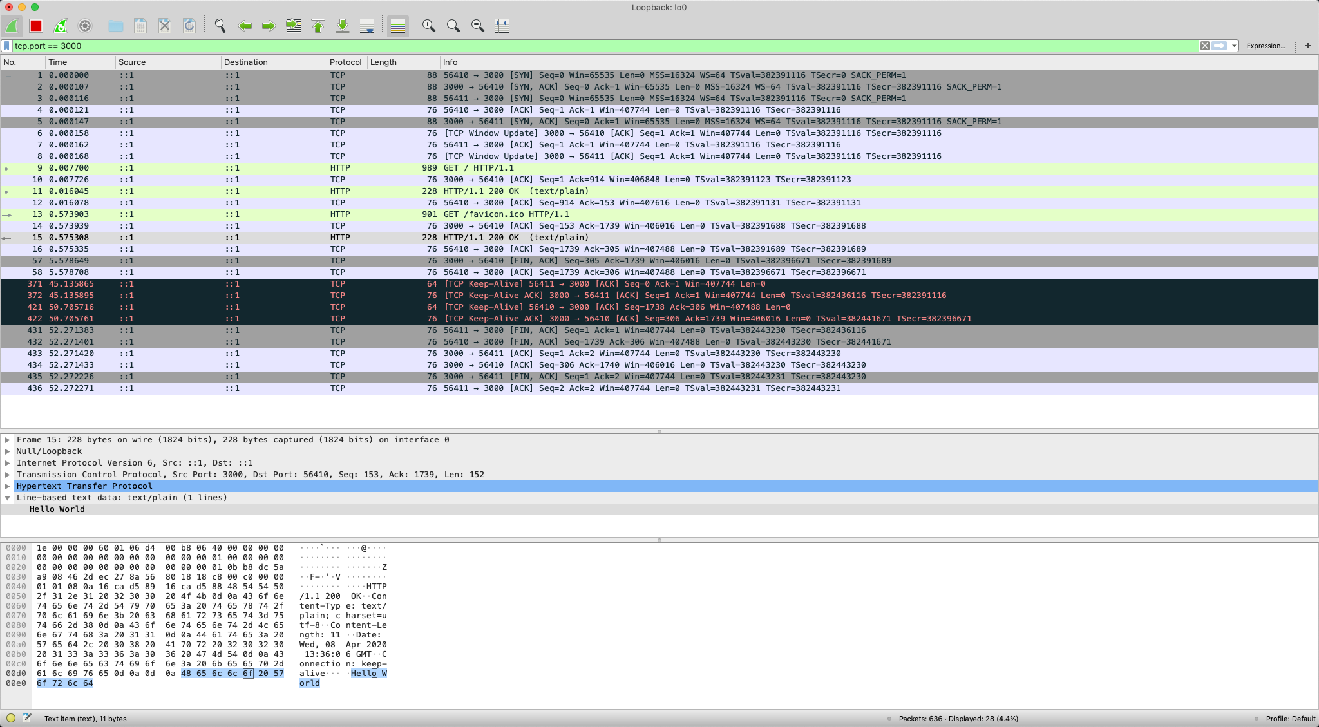Image resolution: width=1319 pixels, height=727 pixels.
Task: Select packet 422 Keep-Alive ACK row
Action: pyautogui.click(x=659, y=319)
